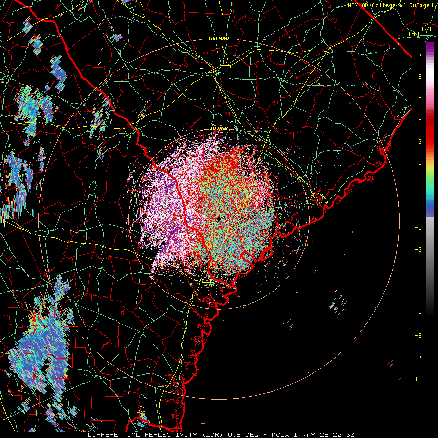The image size is (438, 438).
Task: Click the -3 scale label
Action: (418, 271)
